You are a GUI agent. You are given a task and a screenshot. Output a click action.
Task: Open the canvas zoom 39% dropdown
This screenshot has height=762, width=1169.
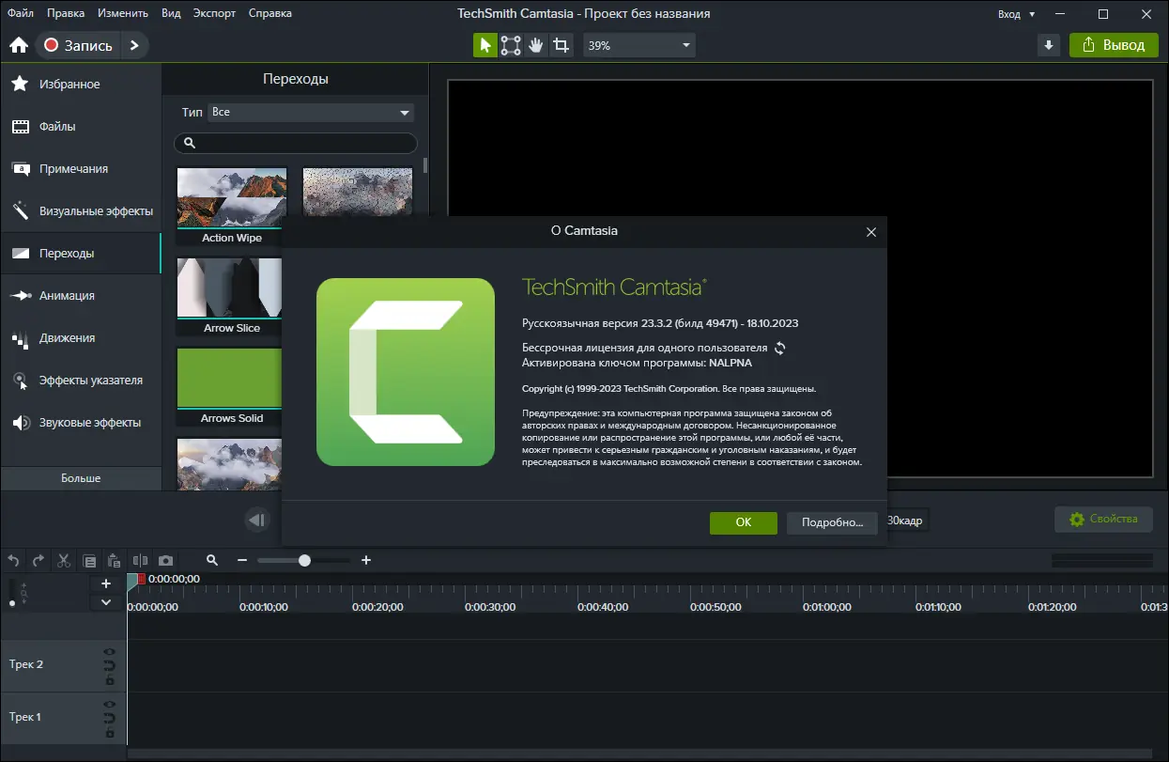[639, 45]
